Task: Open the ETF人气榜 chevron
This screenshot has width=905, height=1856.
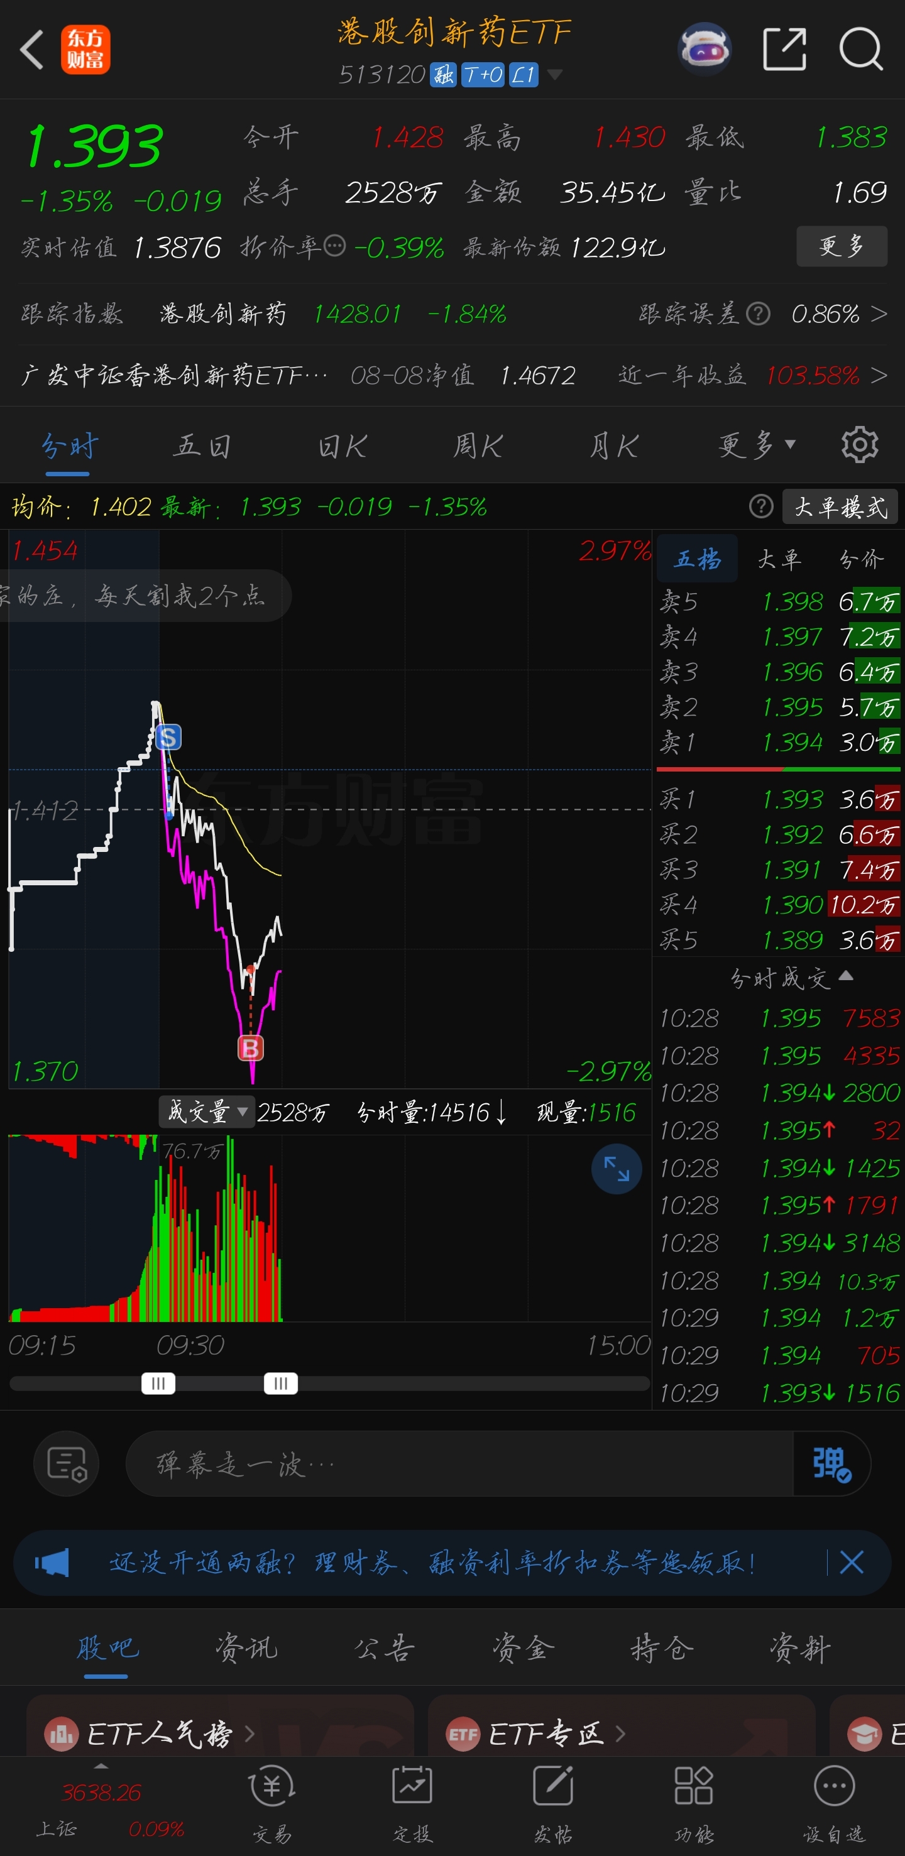Action: [x=250, y=1733]
